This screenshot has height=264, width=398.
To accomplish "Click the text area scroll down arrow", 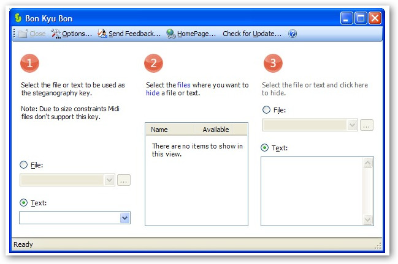I will pos(367,219).
